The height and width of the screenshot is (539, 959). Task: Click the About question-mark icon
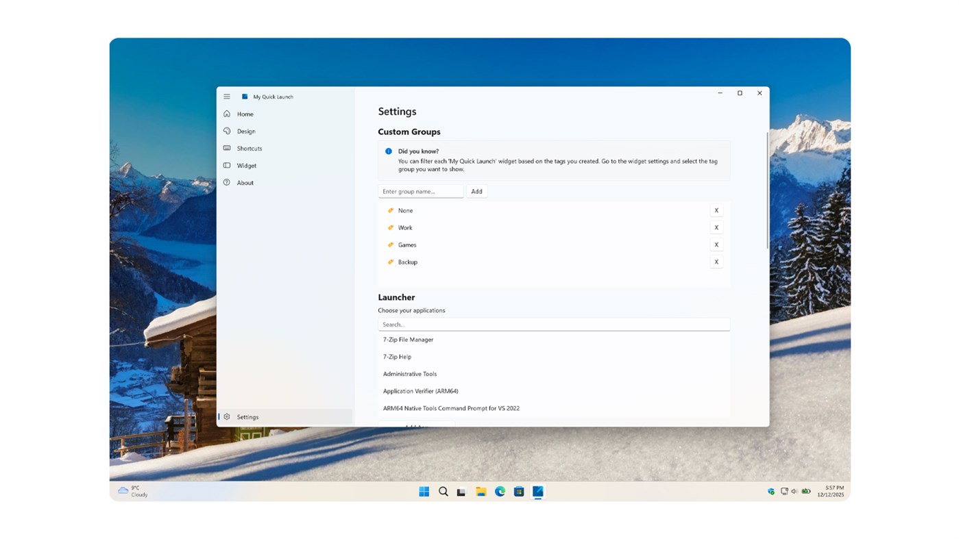(x=227, y=182)
